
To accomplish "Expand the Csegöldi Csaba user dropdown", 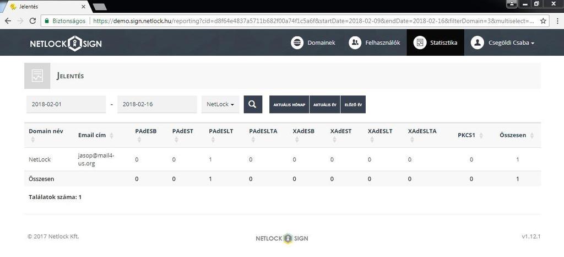I will [x=502, y=42].
